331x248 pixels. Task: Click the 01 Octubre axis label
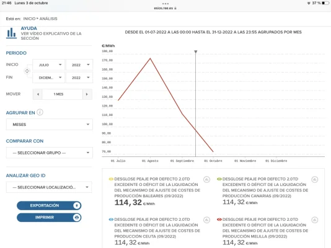[213, 161]
